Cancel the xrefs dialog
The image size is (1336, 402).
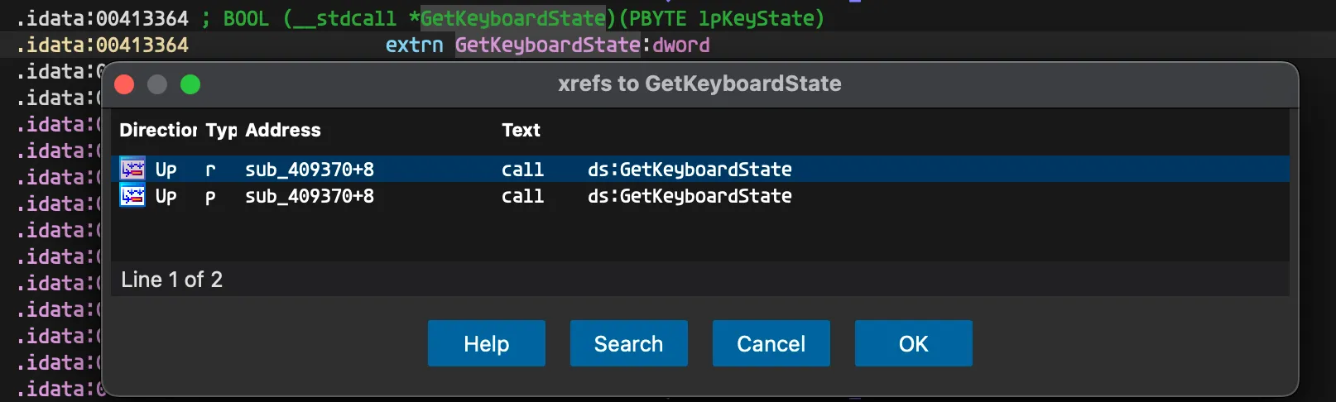coord(771,343)
